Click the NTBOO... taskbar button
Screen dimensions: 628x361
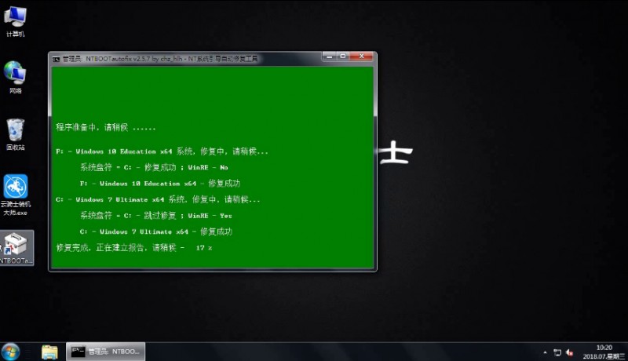[105, 352]
